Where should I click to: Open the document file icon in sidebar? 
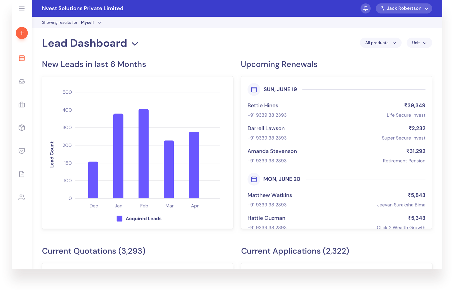(x=22, y=174)
